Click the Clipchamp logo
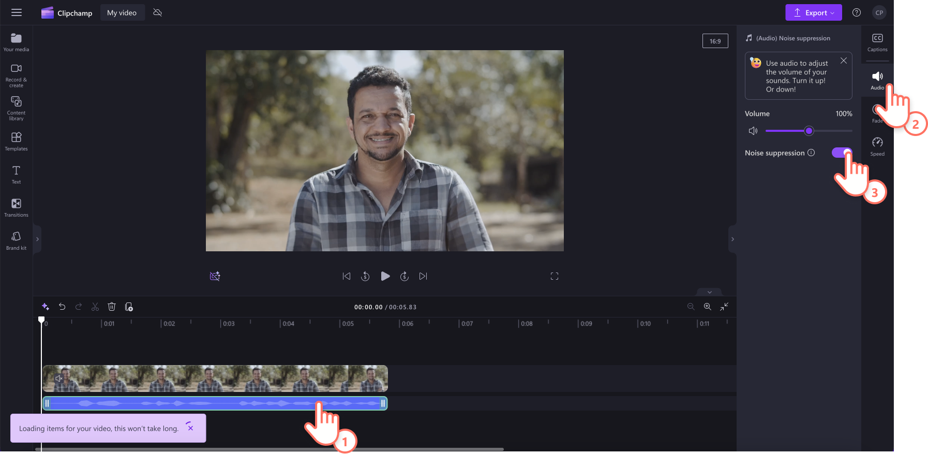The height and width of the screenshot is (454, 928). coord(67,13)
